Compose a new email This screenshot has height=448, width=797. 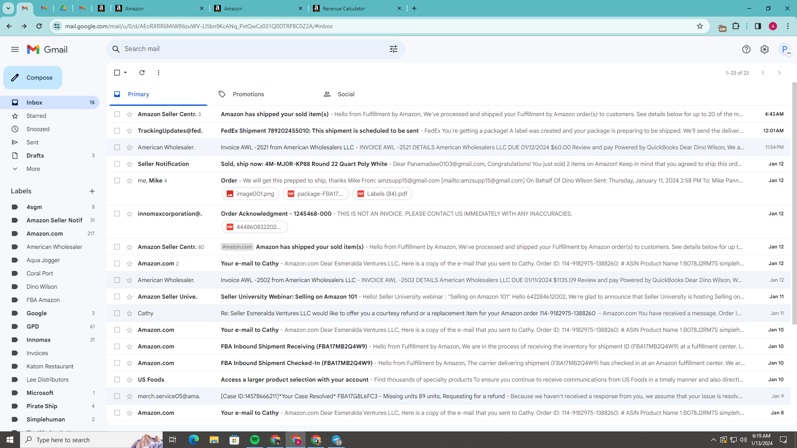(33, 78)
